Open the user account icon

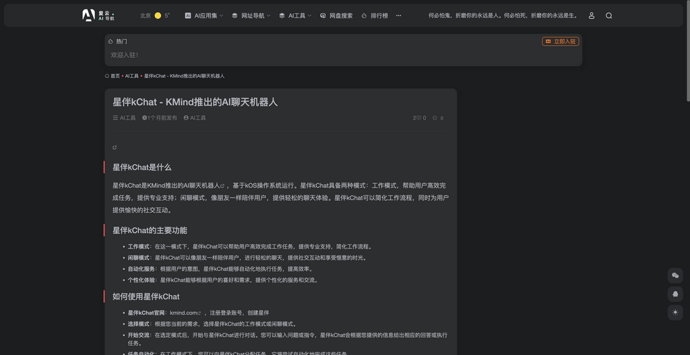(592, 15)
